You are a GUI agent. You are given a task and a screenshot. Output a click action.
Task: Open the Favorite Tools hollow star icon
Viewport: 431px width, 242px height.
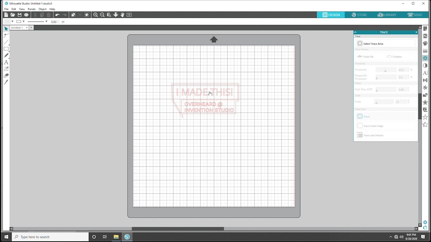425,125
